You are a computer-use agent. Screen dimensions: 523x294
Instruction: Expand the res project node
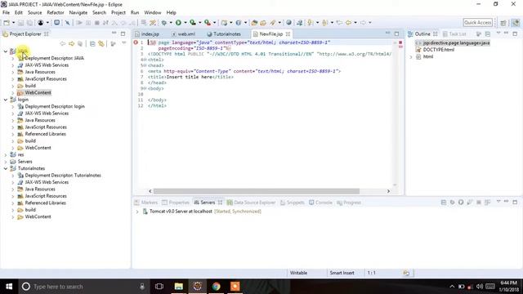[x=6, y=154]
